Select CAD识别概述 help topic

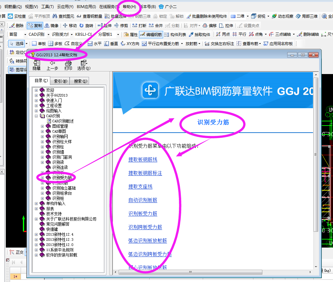coord(63,121)
